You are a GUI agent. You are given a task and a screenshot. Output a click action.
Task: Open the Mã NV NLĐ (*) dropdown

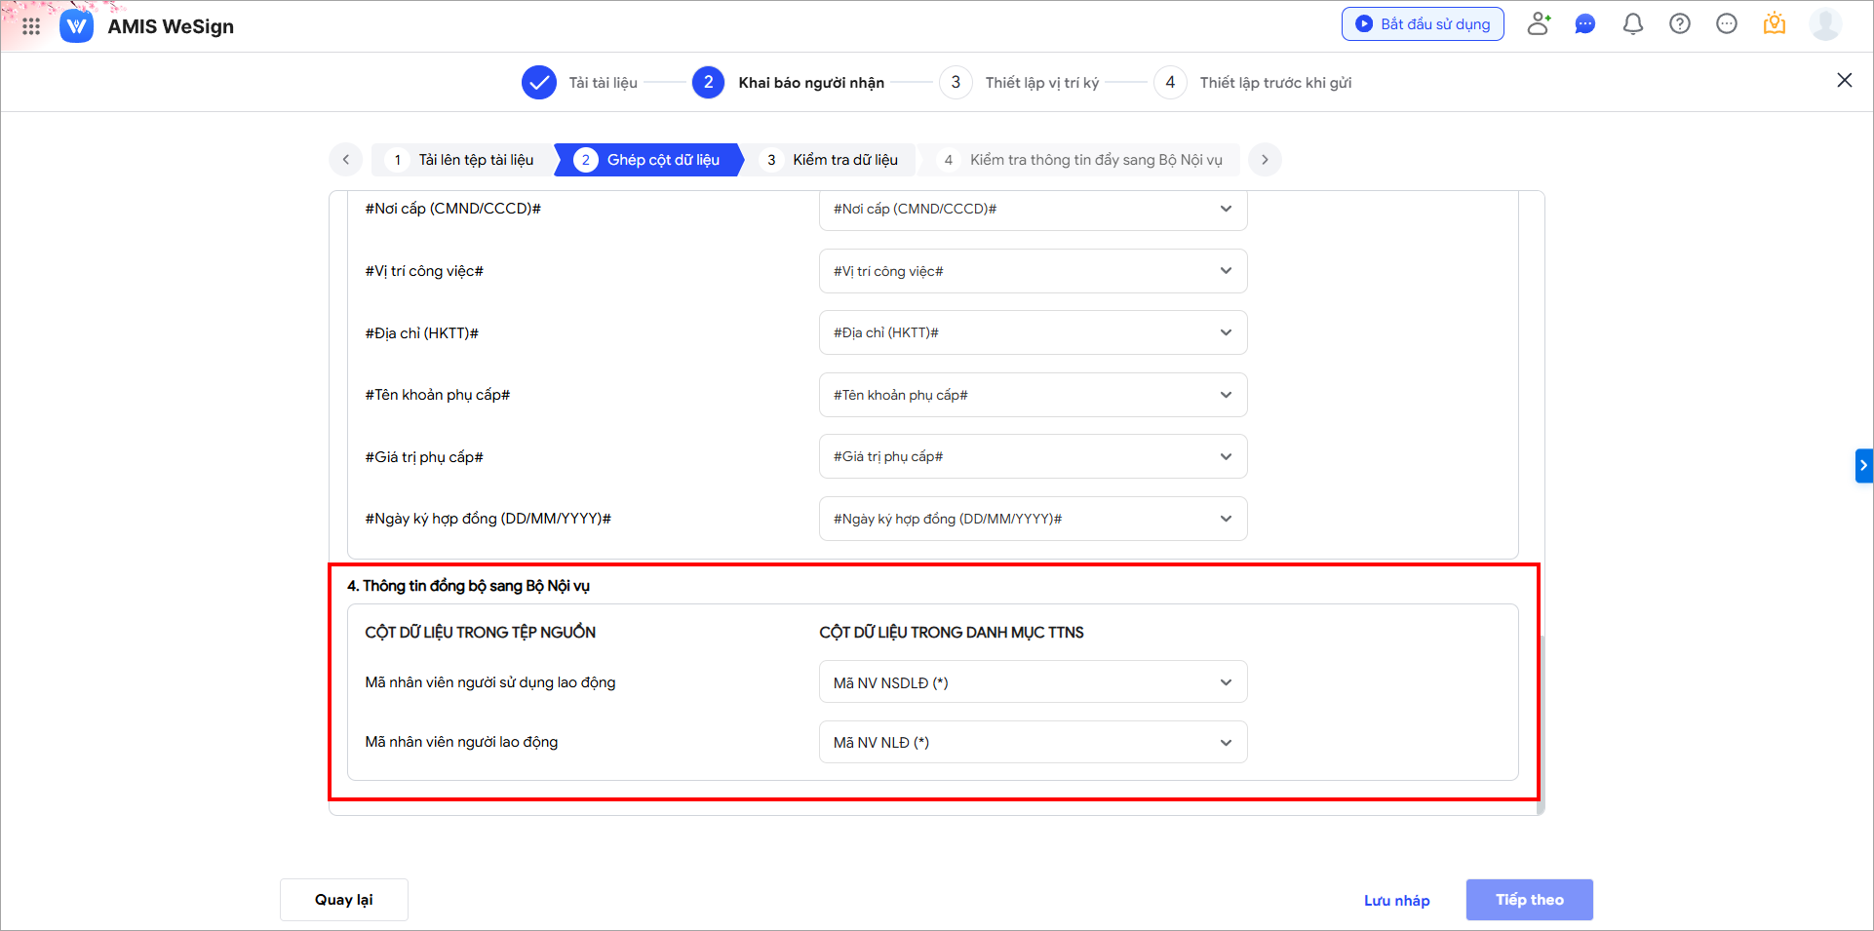pyautogui.click(x=1033, y=743)
